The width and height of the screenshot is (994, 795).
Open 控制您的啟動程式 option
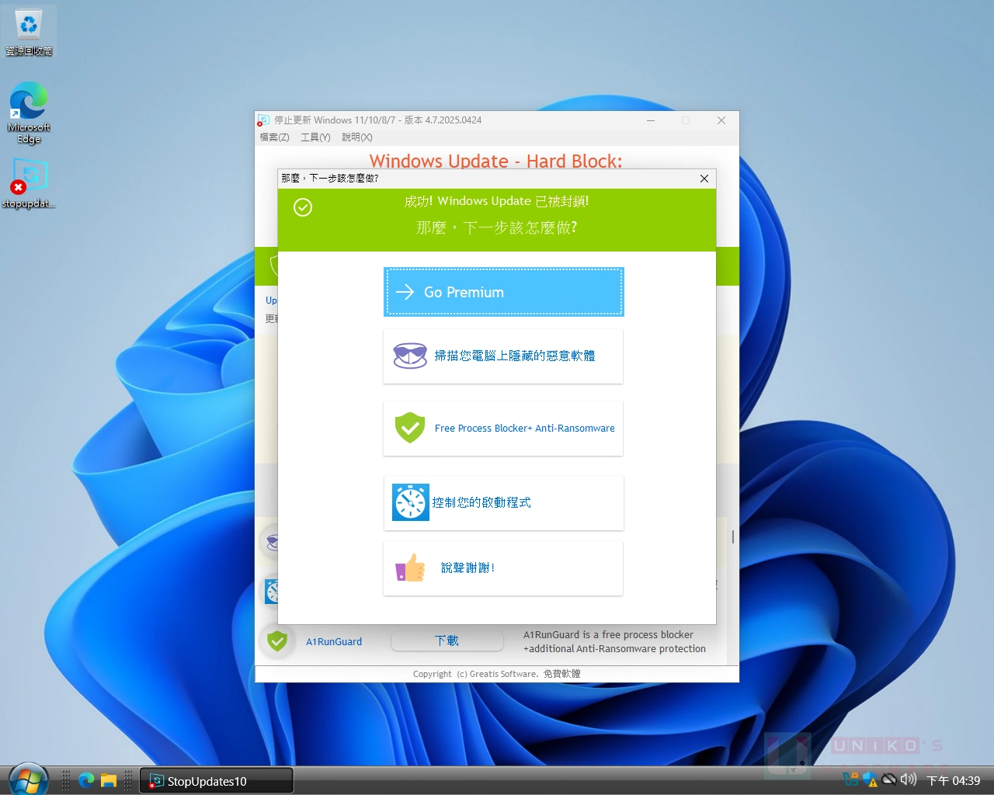click(503, 503)
